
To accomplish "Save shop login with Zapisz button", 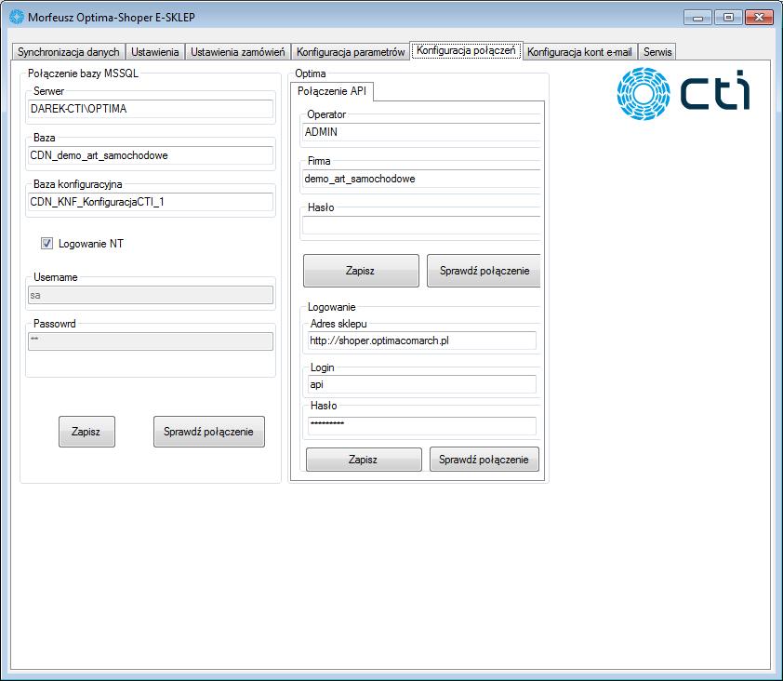I will click(x=364, y=460).
